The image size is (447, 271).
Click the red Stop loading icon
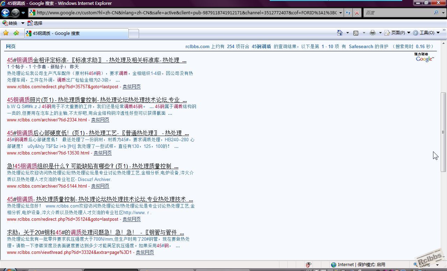[357, 13]
